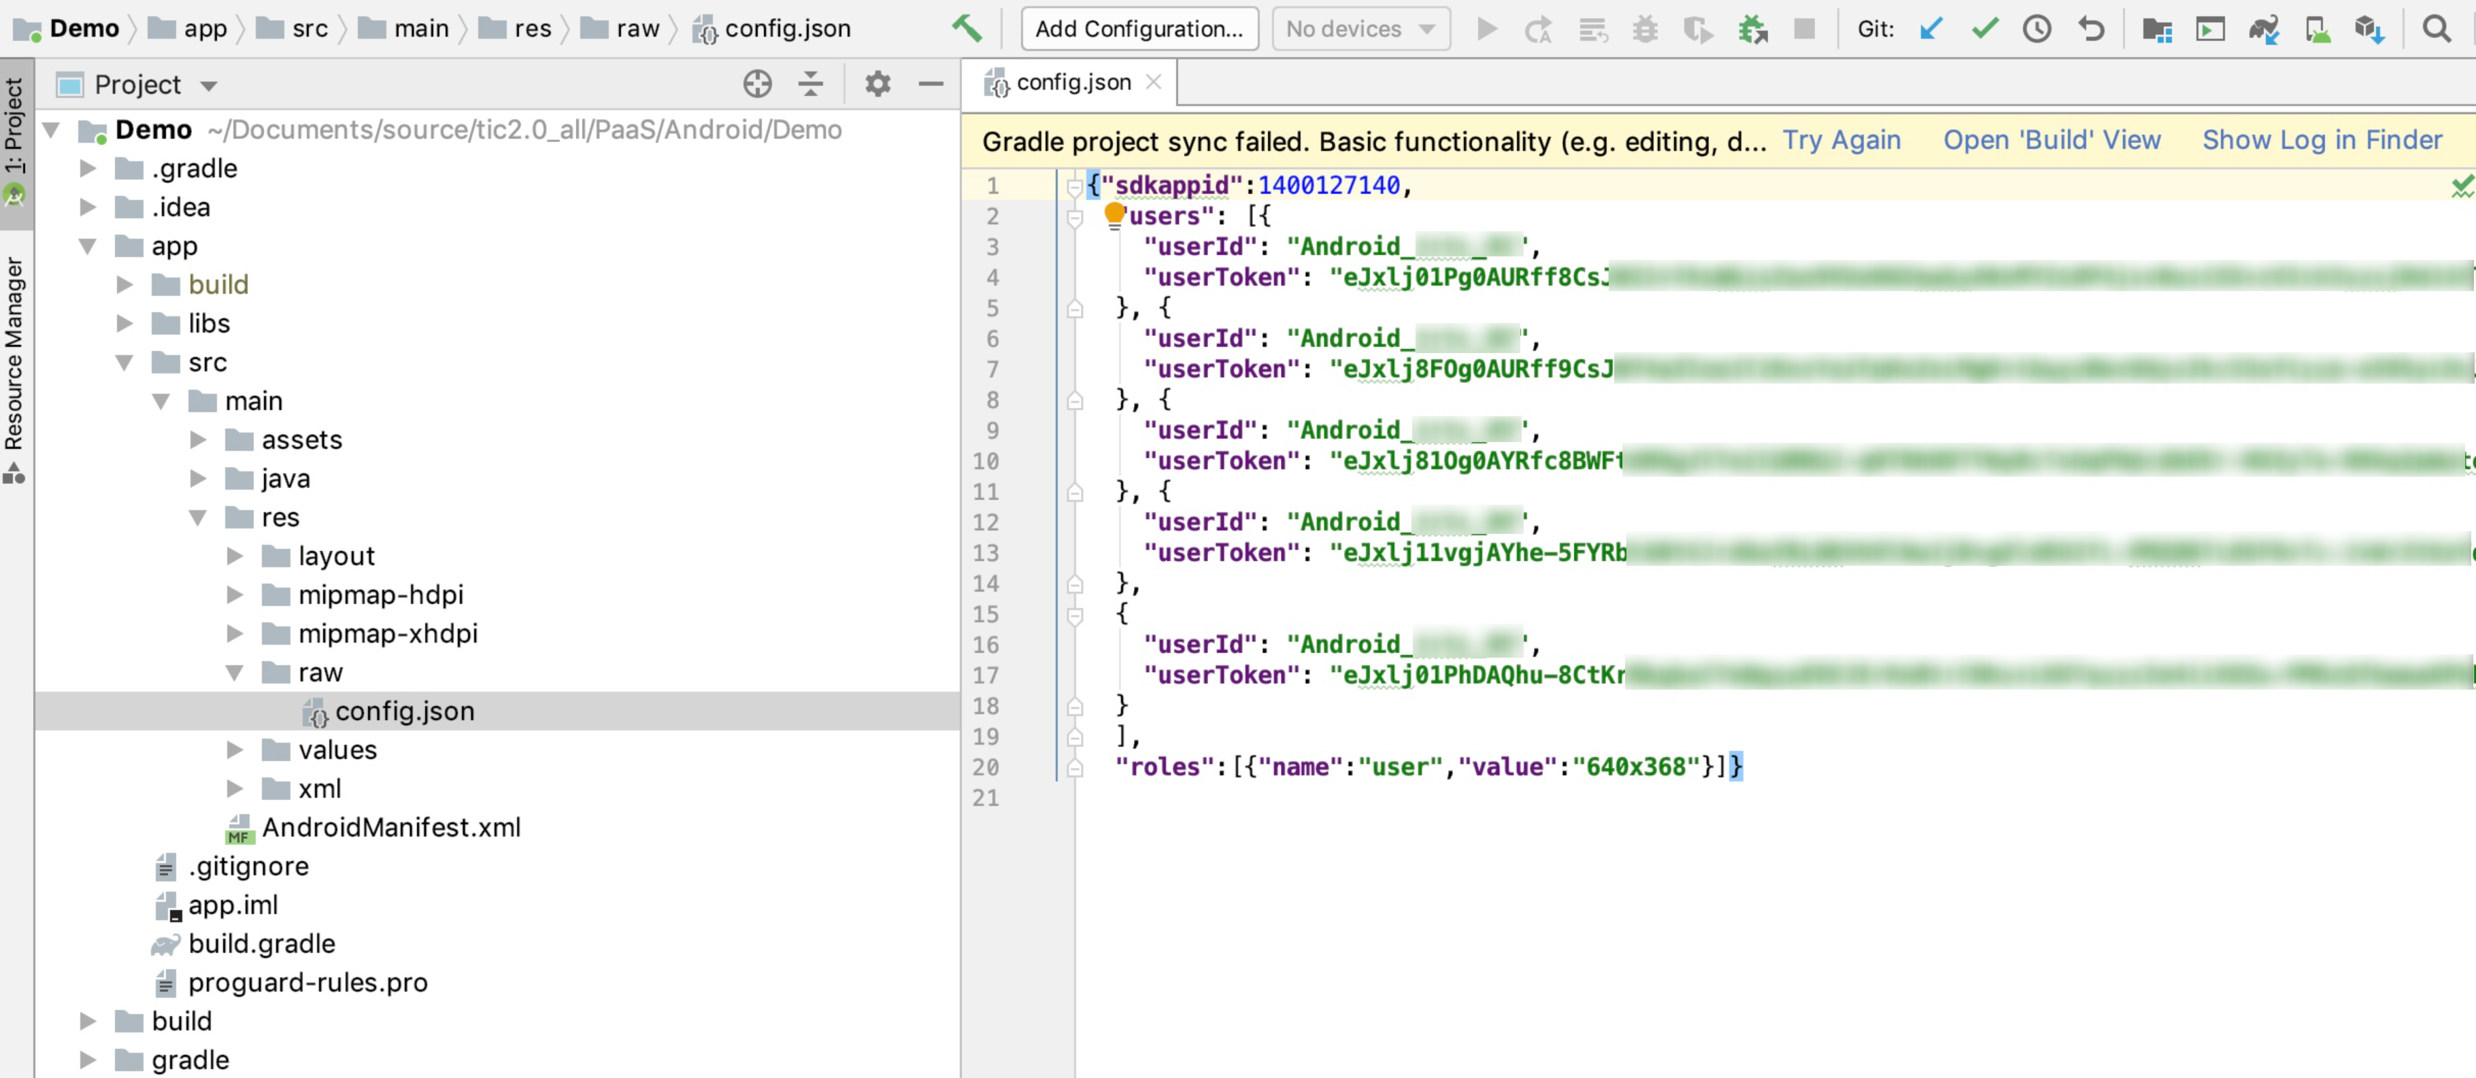Select AndroidManifest.xml in project tree
2476x1078 pixels.
pyautogui.click(x=390, y=827)
